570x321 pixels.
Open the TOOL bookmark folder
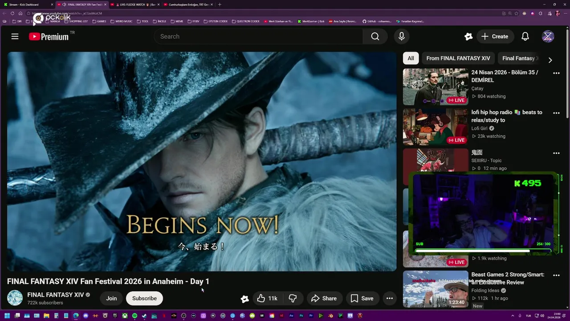pyautogui.click(x=143, y=21)
